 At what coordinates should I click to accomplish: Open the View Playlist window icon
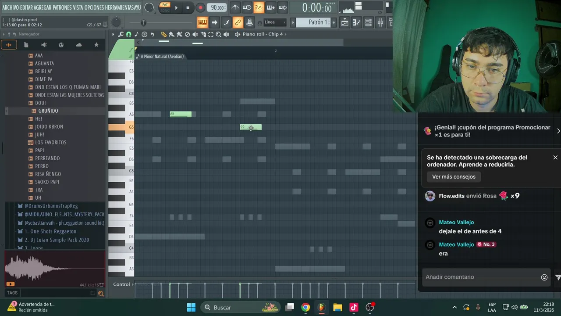click(x=345, y=22)
